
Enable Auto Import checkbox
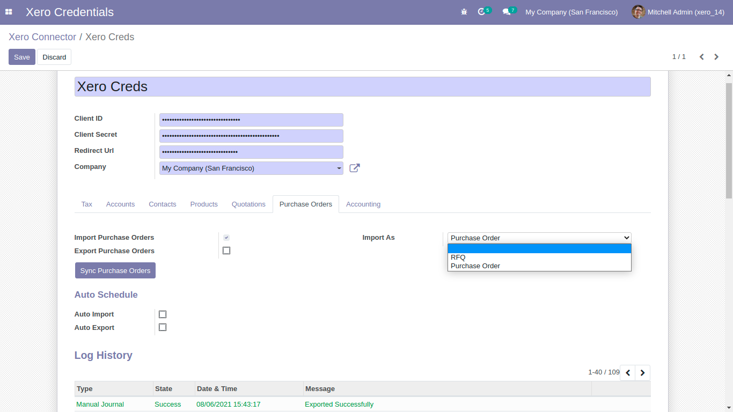point(163,314)
